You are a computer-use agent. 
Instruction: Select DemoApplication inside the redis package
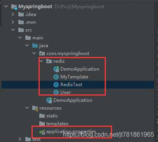pyautogui.click(x=80, y=69)
